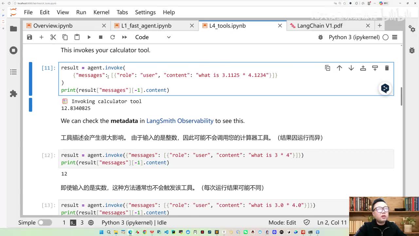The width and height of the screenshot is (419, 236).
Task: Save the notebook with the floppy disk icon
Action: pyautogui.click(x=29, y=37)
